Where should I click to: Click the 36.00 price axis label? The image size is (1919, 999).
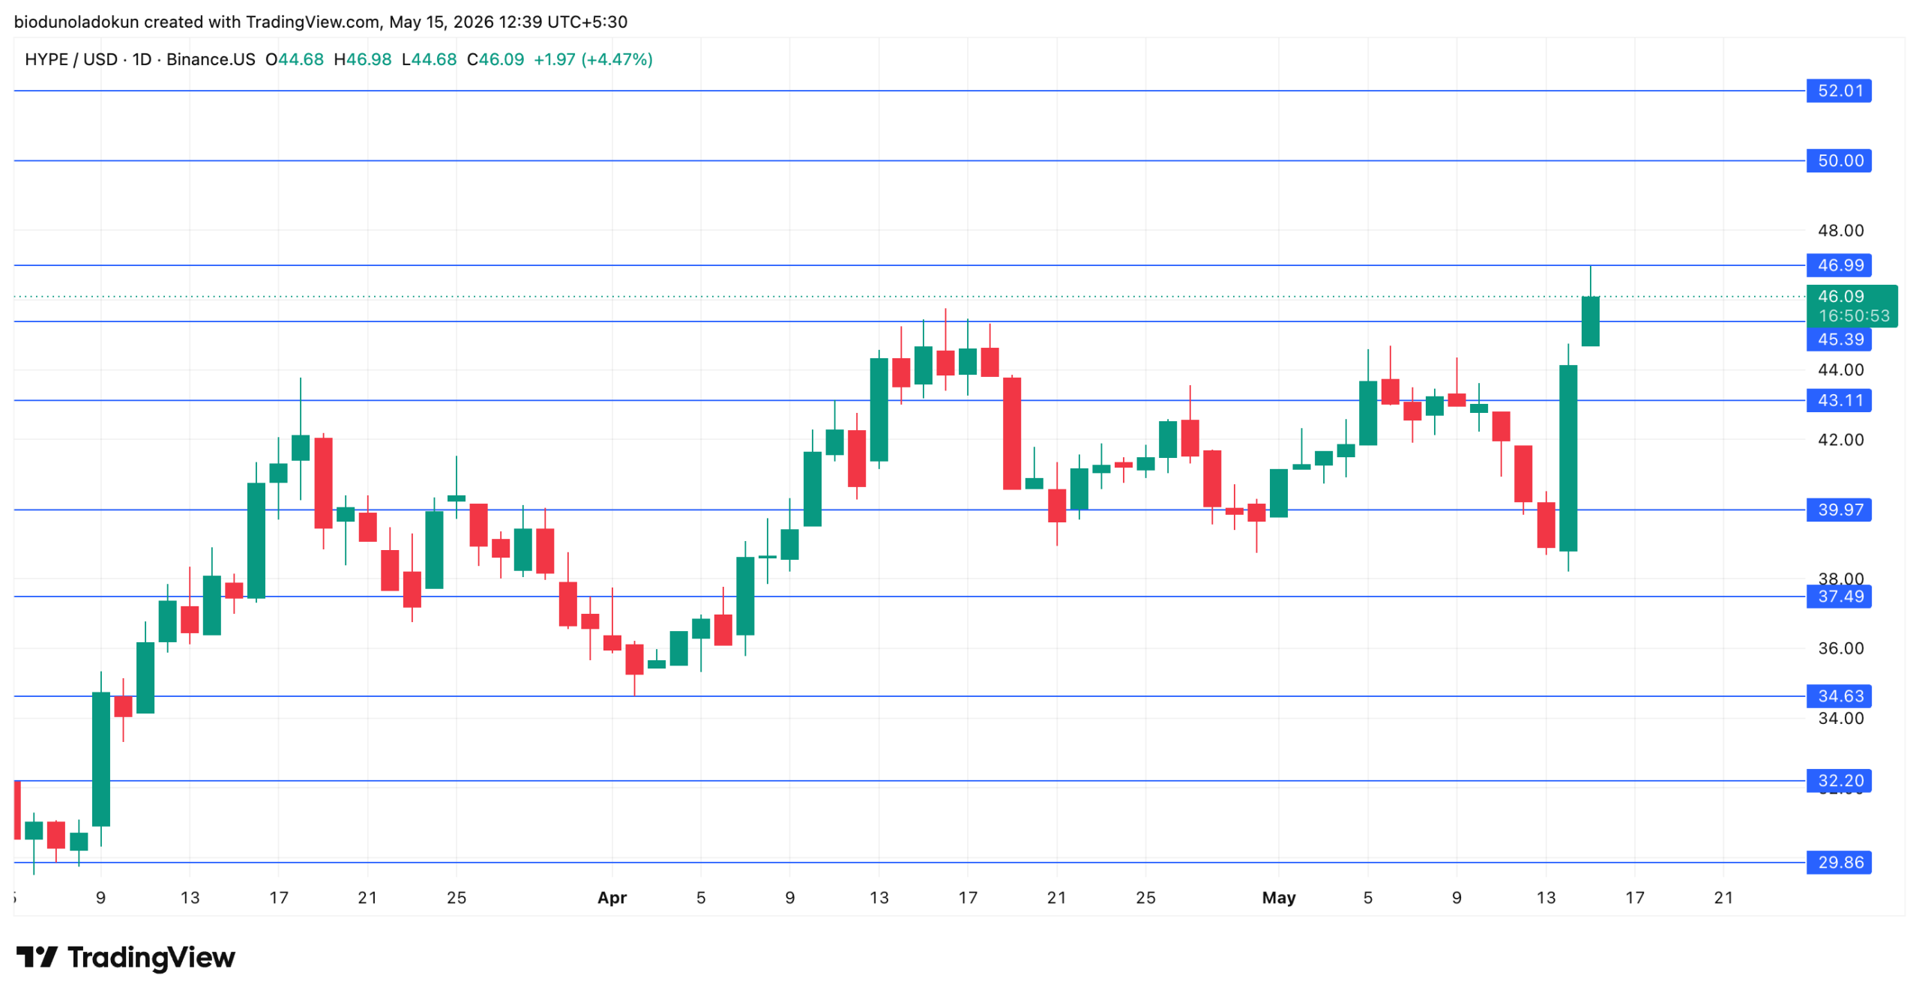pos(1840,648)
